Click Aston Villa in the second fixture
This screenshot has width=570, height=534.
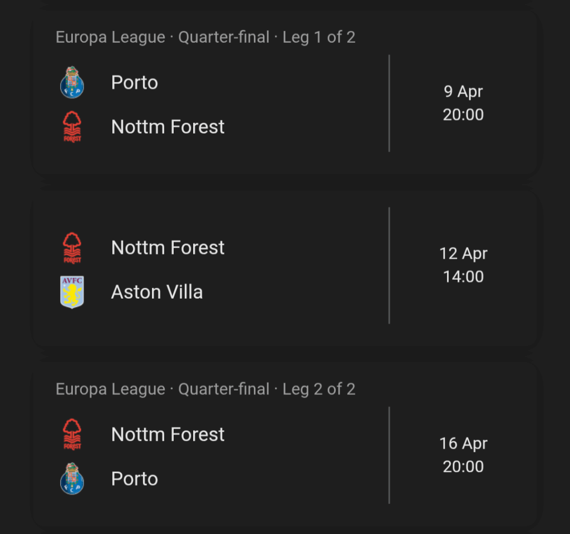tap(156, 291)
